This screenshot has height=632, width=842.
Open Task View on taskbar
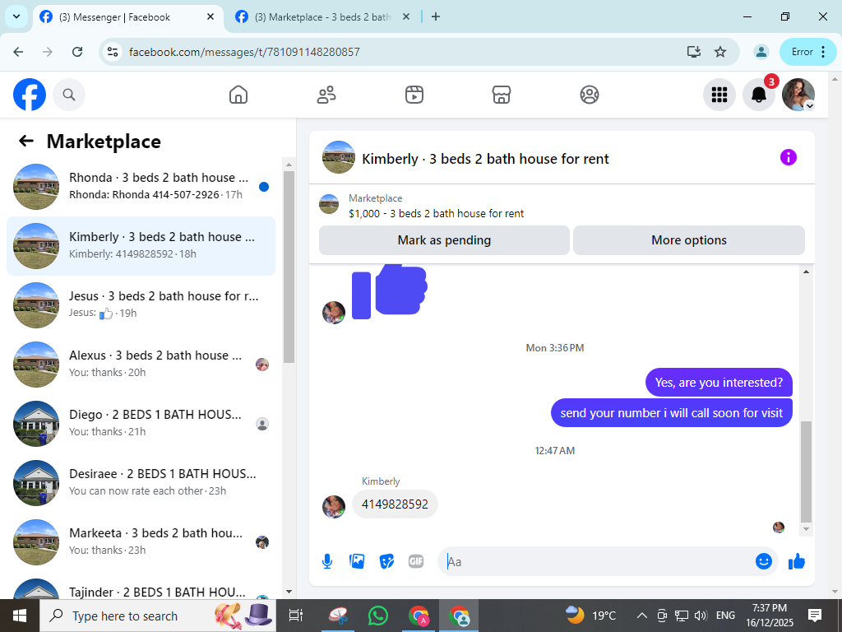coord(296,616)
